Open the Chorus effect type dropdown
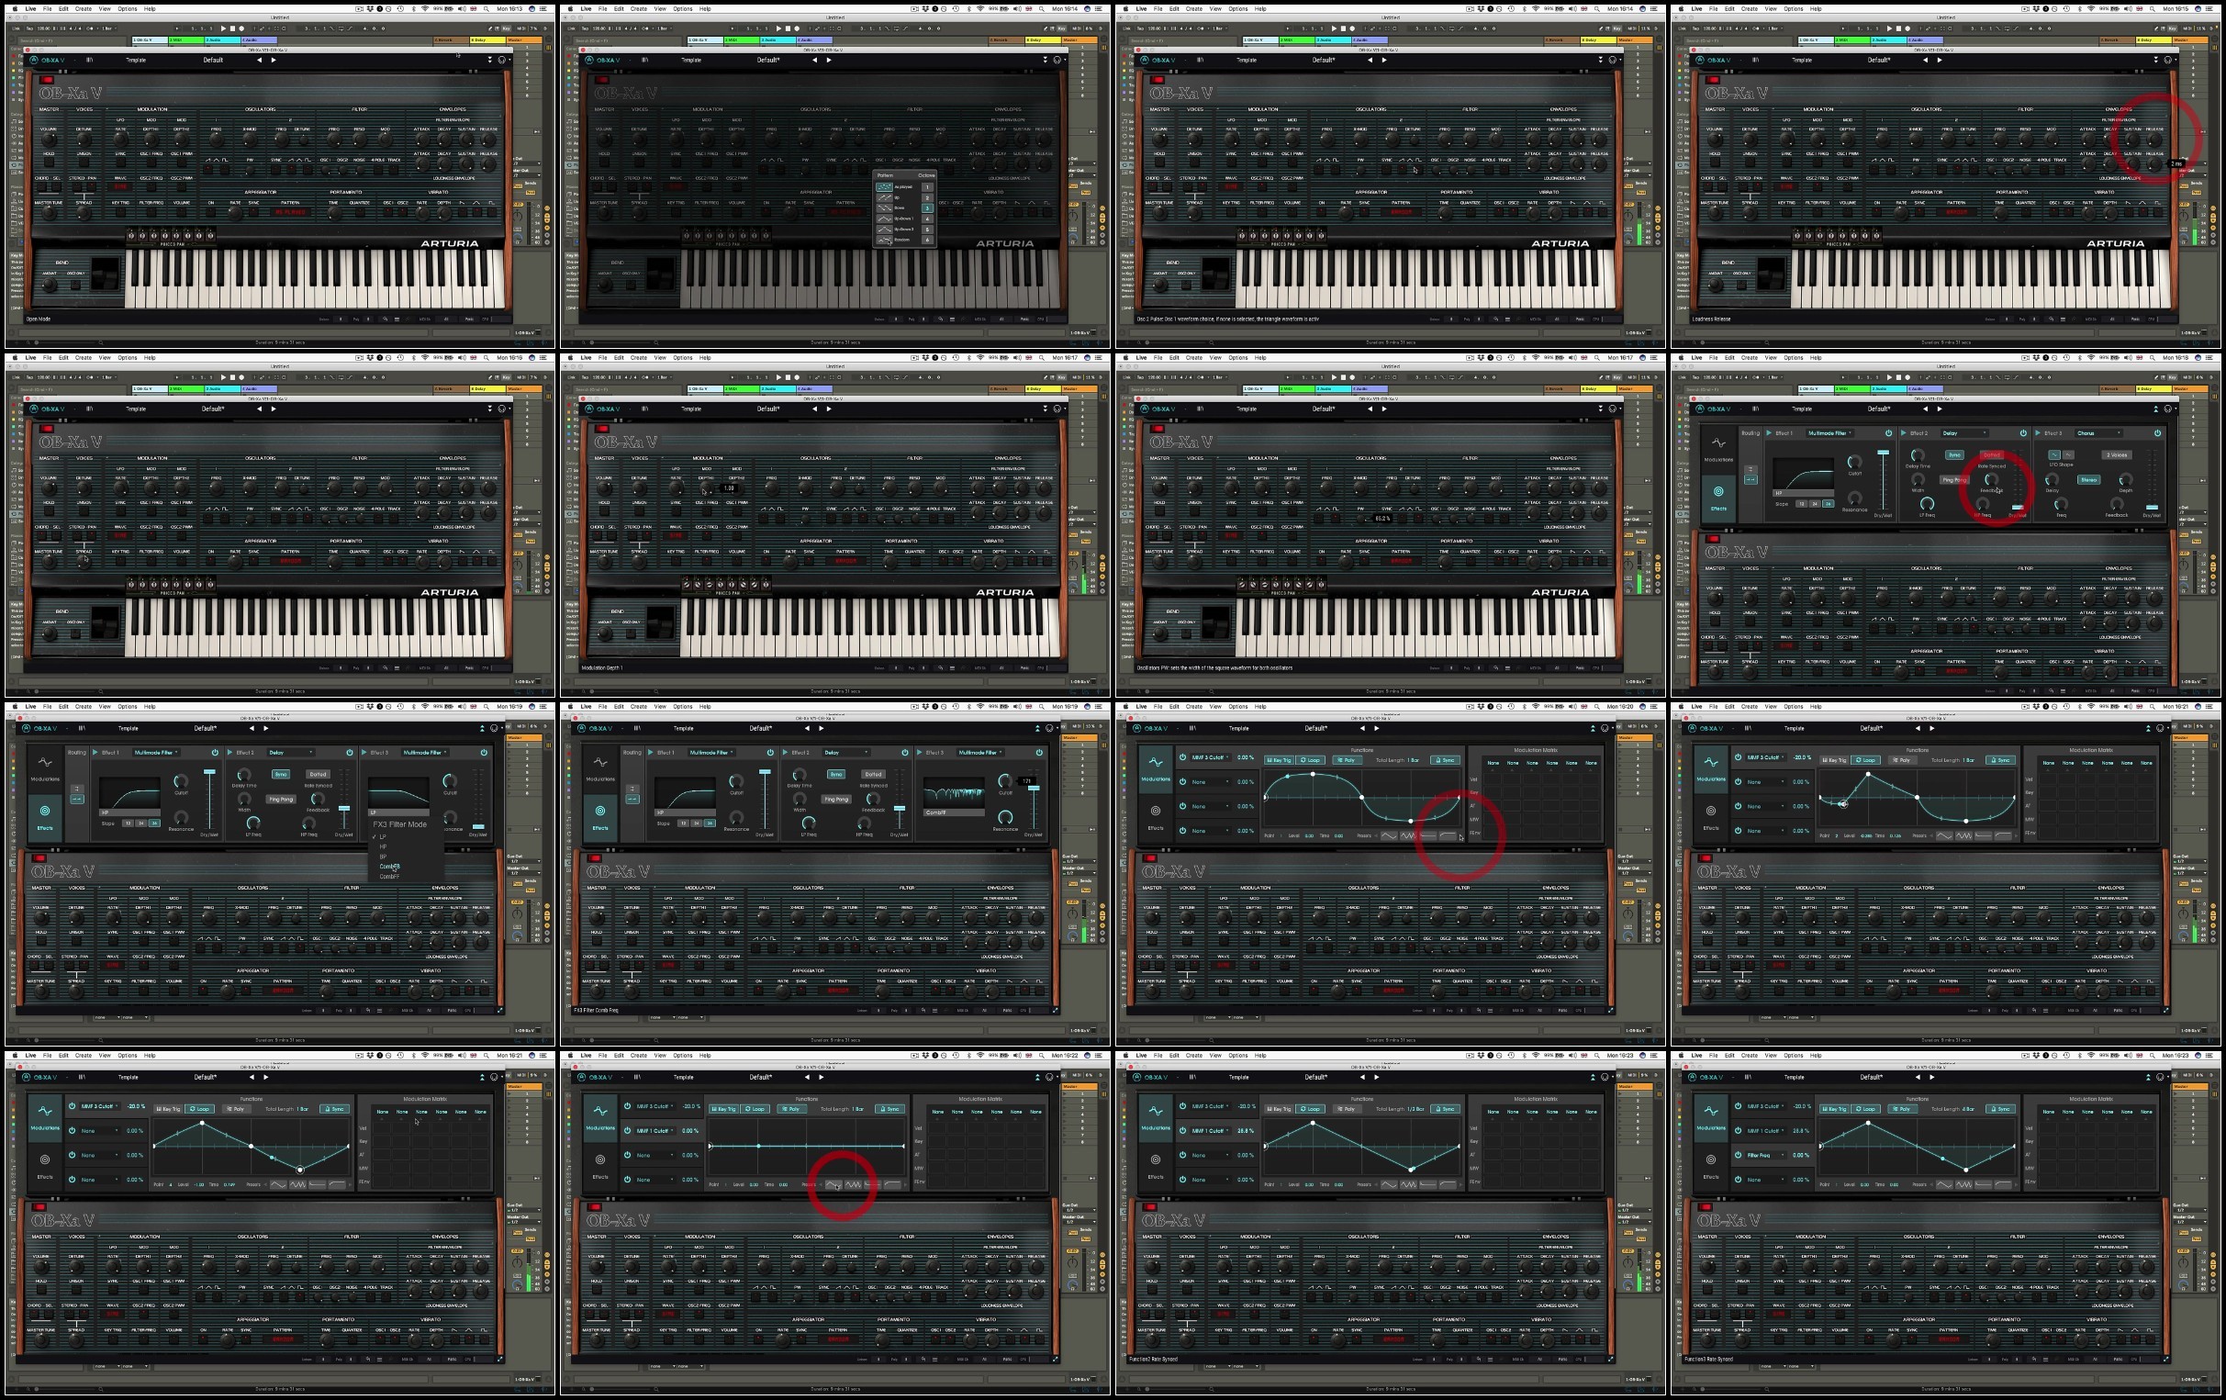Screen dimensions: 2226x1400 click(2099, 433)
